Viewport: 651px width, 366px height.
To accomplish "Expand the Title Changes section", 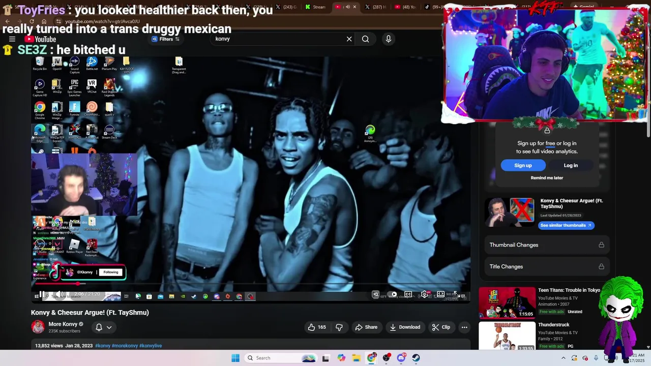I will [x=547, y=266].
